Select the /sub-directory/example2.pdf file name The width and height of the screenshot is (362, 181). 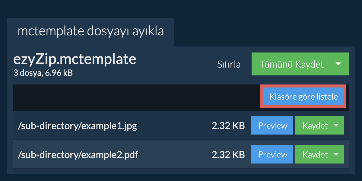(x=78, y=154)
